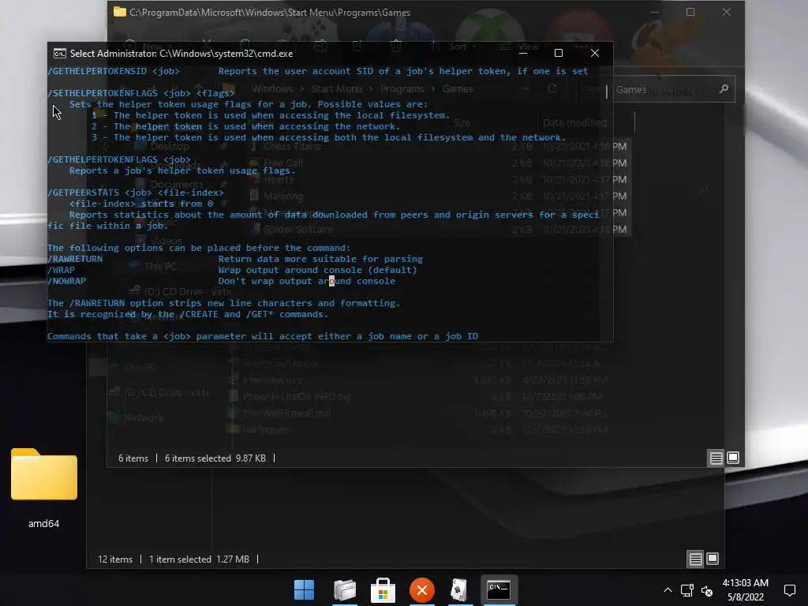Maximize the Games Explorer window
The height and width of the screenshot is (606, 808).
coord(690,13)
